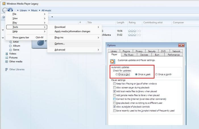Switch to the Plug-ins tab in Options
The width and height of the screenshot is (199, 129).
(126, 51)
